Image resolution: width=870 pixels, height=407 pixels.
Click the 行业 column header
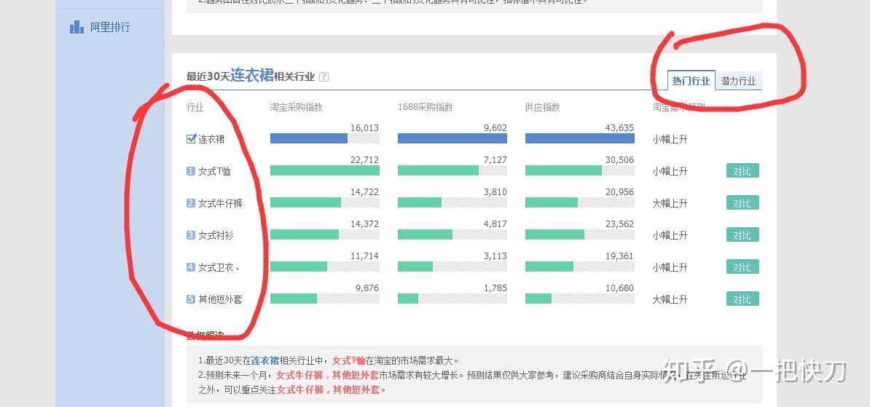[195, 107]
